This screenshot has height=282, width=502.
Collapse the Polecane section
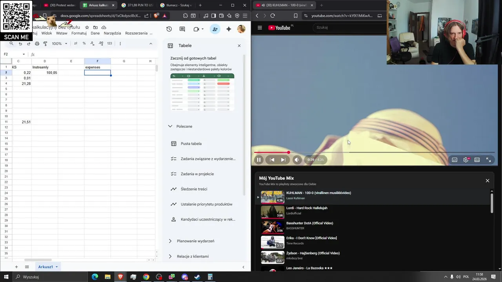(170, 127)
